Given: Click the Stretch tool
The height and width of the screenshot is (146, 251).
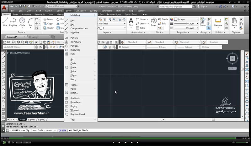Looking at the screenshot, I should [49, 28].
